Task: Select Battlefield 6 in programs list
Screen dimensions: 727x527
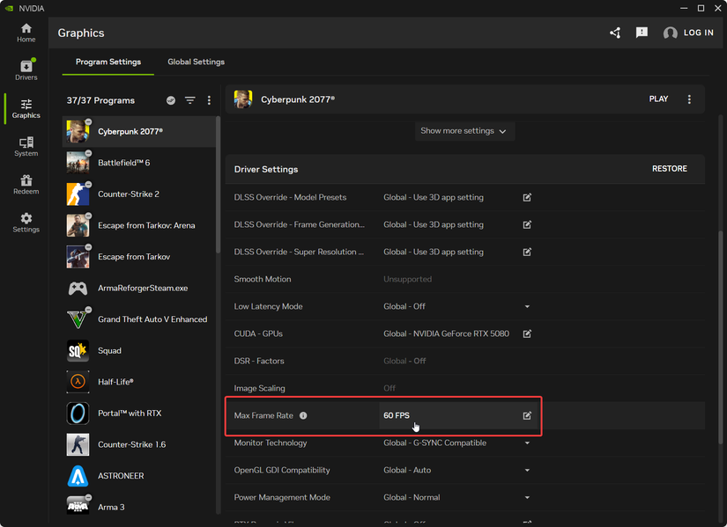Action: 138,163
